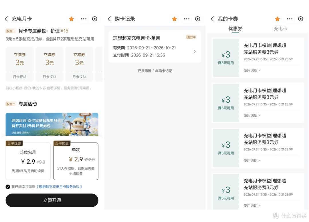Tap the star favorite icon on 购卡记录 screen
The width and height of the screenshot is (309, 222).
[175, 19]
